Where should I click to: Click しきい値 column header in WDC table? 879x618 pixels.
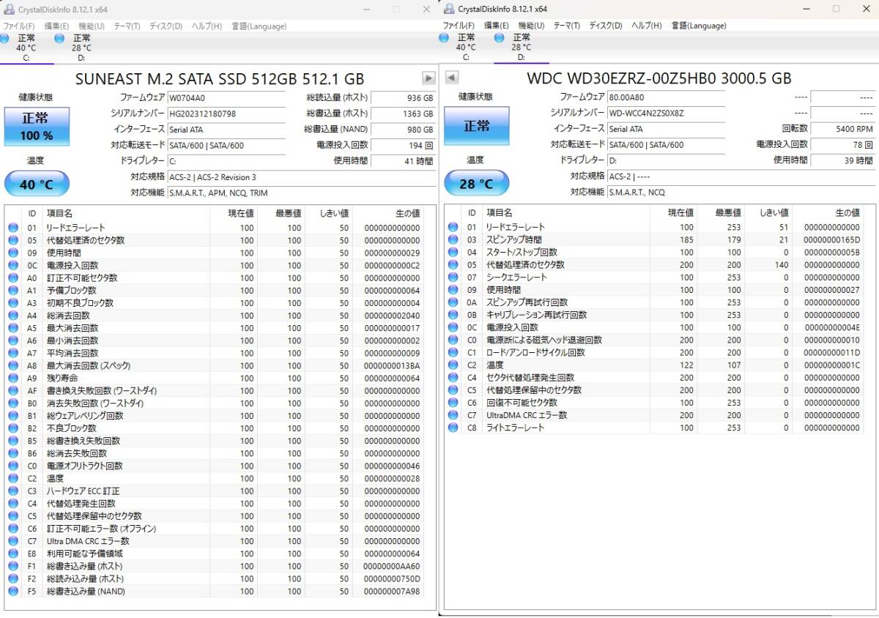coord(768,212)
